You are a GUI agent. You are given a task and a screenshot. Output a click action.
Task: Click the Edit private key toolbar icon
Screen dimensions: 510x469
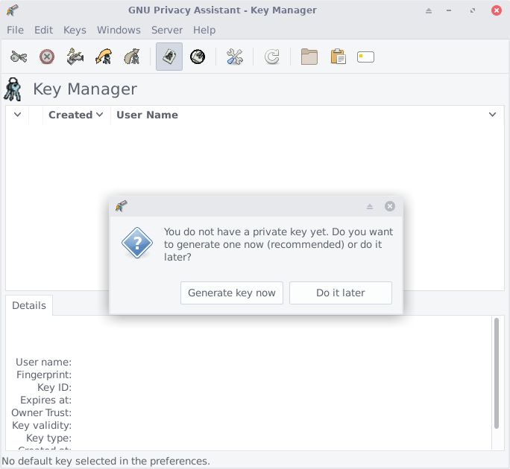click(x=19, y=57)
